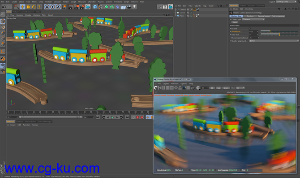Screen dimensions: 300x178
Task: Switch to the Attributes tab
Action: (234, 6)
